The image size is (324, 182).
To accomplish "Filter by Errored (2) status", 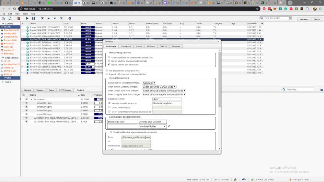I will (x=9, y=54).
